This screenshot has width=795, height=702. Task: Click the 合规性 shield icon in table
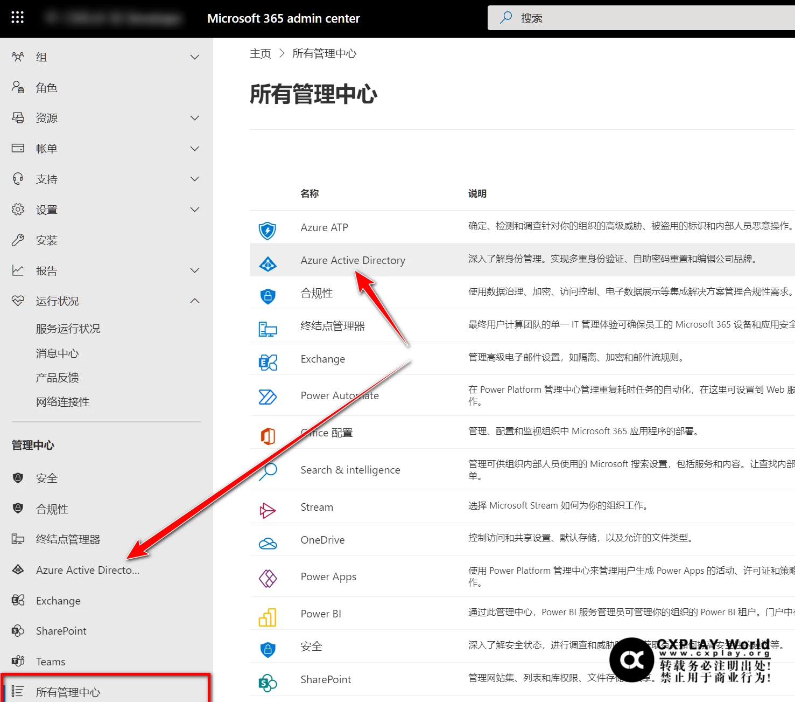pos(268,296)
